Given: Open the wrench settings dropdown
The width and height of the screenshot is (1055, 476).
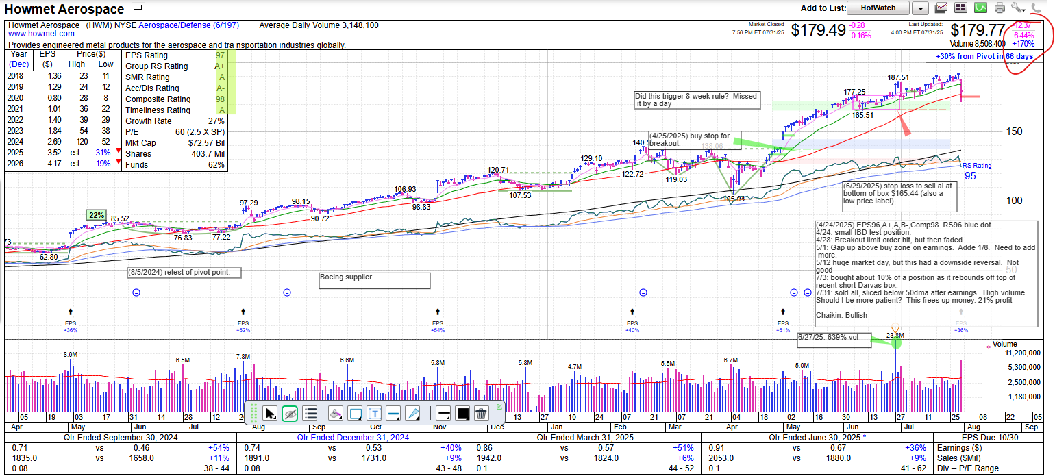Looking at the screenshot, I should (1019, 8).
